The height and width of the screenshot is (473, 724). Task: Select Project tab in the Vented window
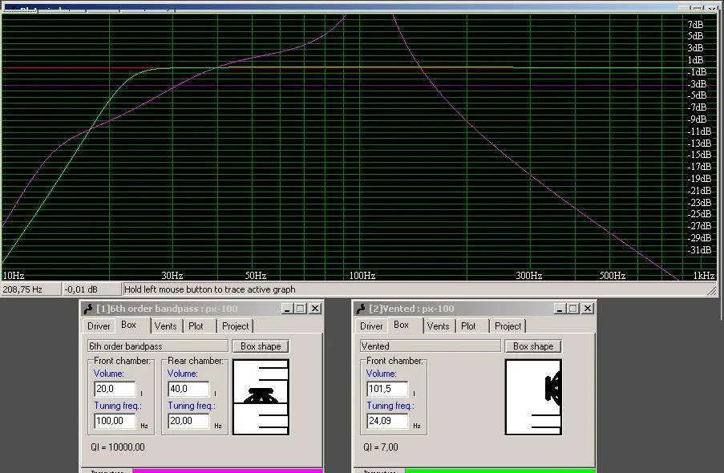click(x=508, y=326)
